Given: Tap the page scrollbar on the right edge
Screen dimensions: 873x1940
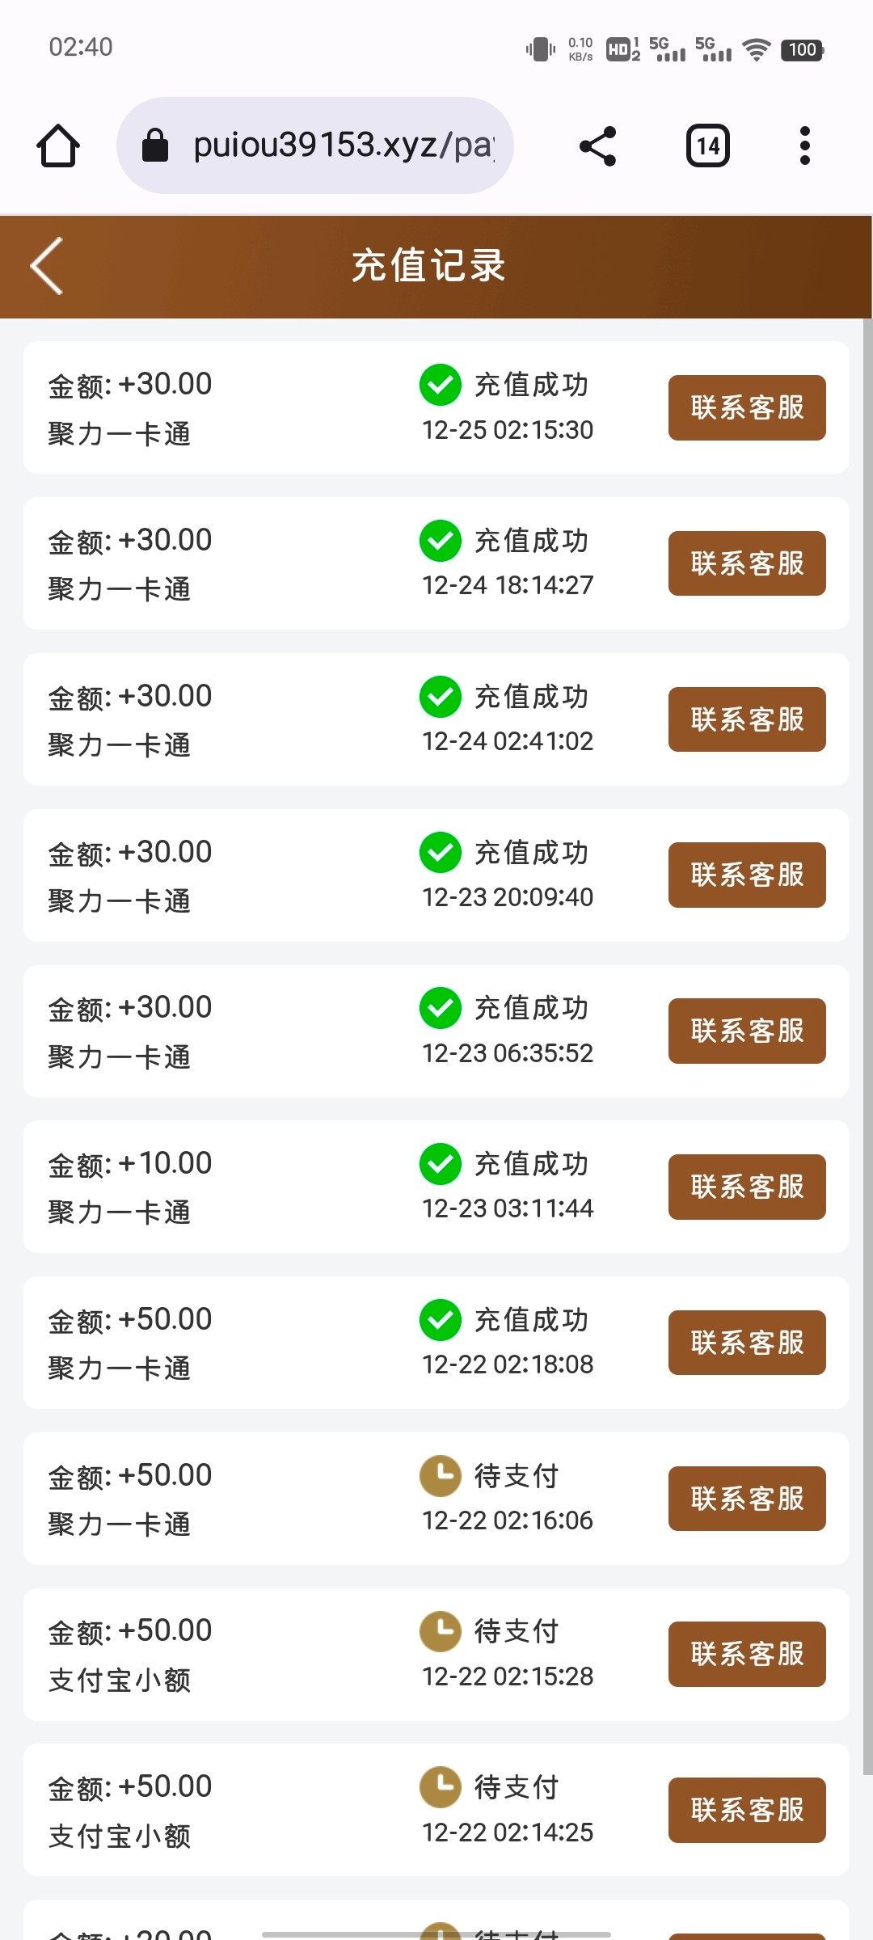Looking at the screenshot, I should 867,1051.
